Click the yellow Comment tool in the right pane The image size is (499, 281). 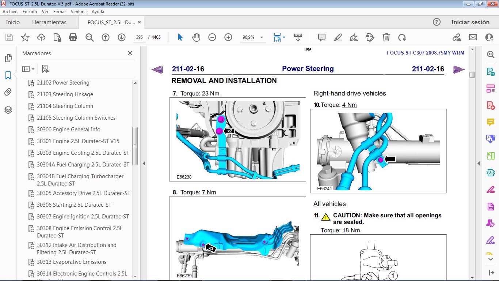click(x=491, y=122)
